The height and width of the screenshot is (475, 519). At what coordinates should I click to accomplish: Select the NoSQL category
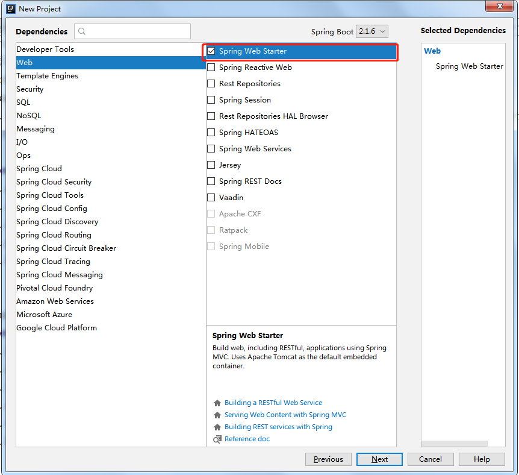[x=111, y=115]
